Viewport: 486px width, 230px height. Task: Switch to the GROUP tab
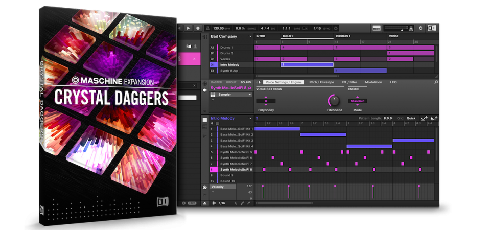point(231,82)
